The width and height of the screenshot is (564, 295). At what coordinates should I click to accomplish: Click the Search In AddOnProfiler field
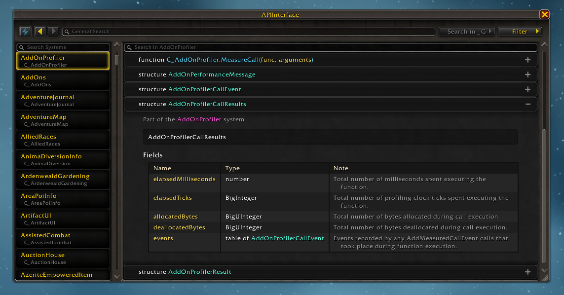(331, 47)
